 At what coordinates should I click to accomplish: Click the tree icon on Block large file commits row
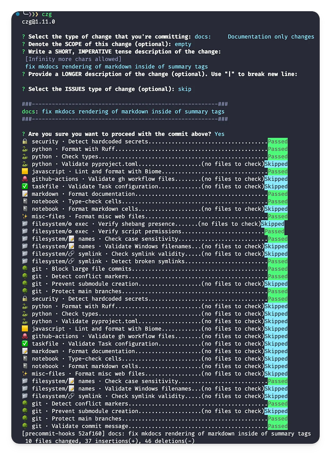(25, 269)
